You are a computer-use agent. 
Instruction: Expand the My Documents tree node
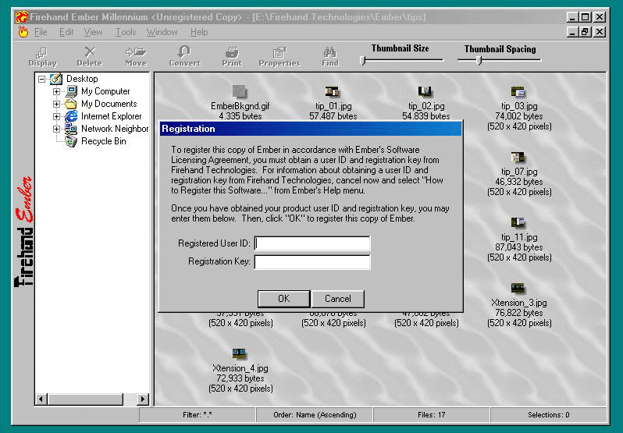(x=57, y=104)
